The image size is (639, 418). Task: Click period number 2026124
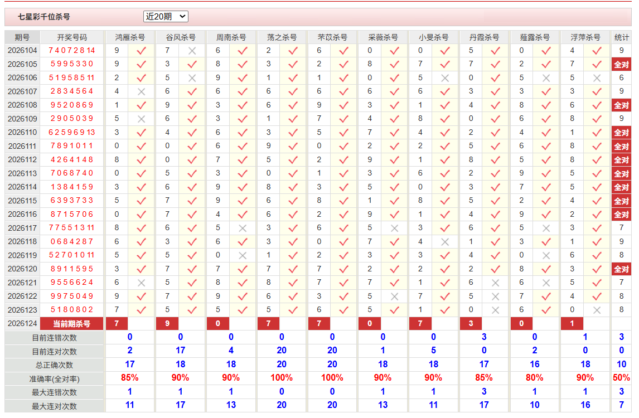click(x=22, y=324)
